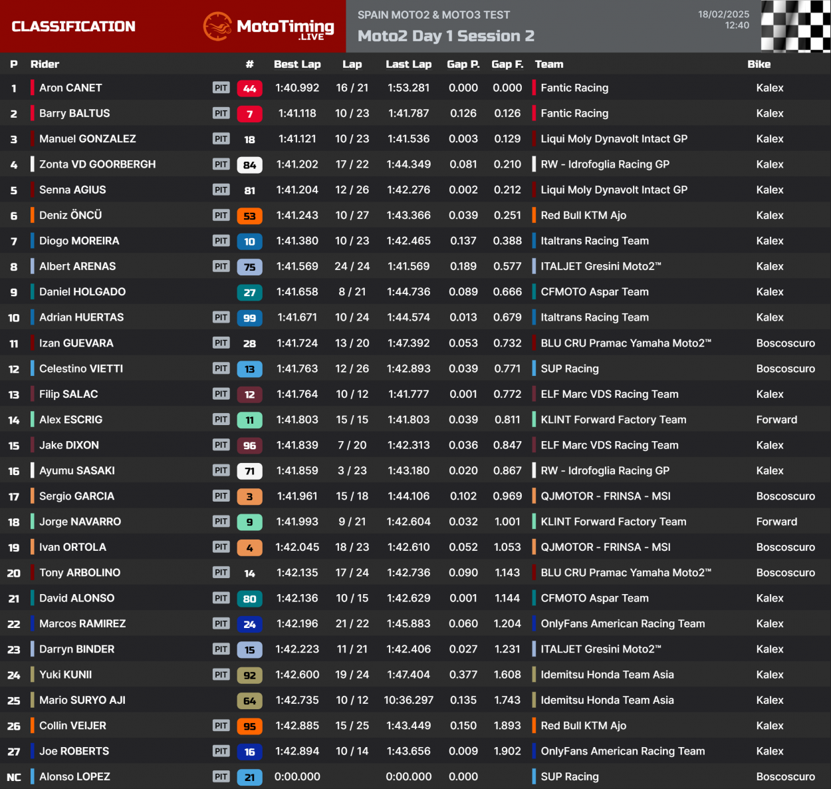Click the PIT badge beside Albert ARENAS

[221, 267]
